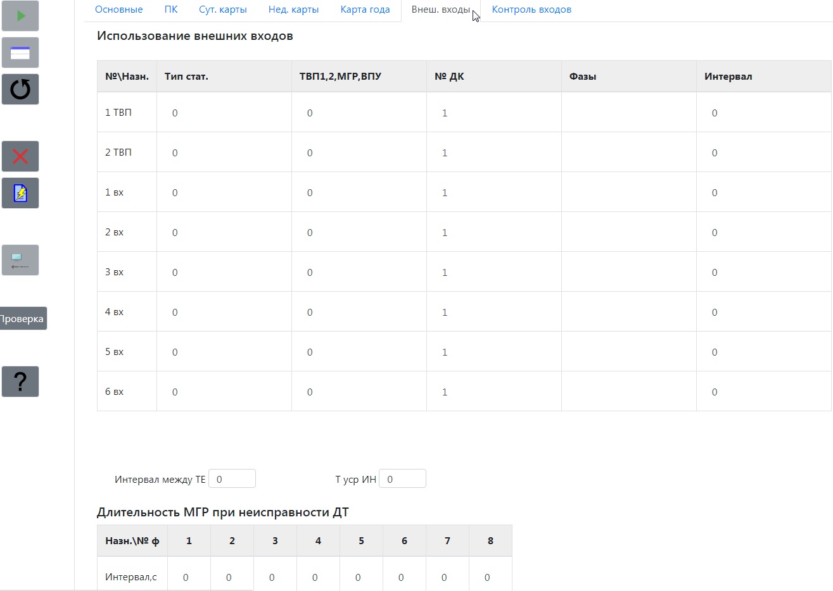The width and height of the screenshot is (833, 591).
Task: Click Тип стат. cell in 1 вх row
Action: [224, 192]
